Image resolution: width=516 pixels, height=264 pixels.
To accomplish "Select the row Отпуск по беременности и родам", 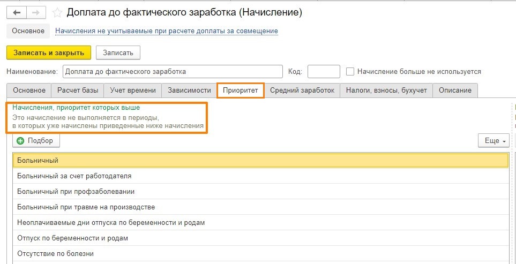I will point(260,238).
